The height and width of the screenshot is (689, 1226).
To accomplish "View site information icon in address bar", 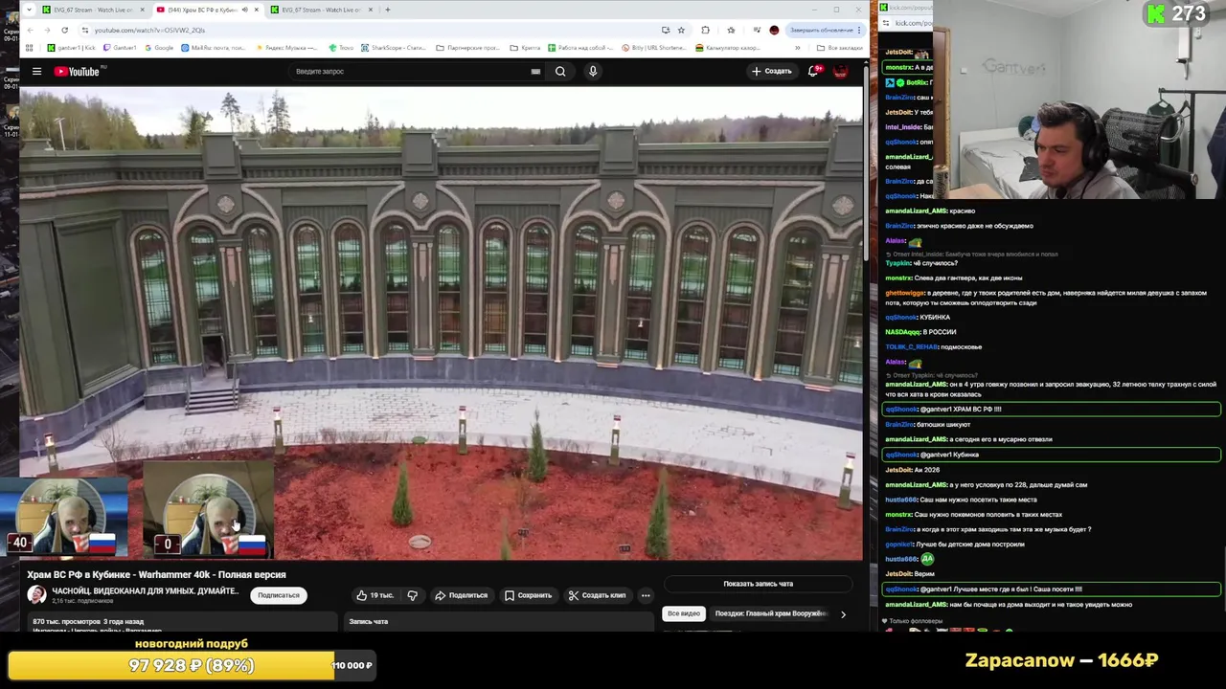I will pyautogui.click(x=85, y=30).
